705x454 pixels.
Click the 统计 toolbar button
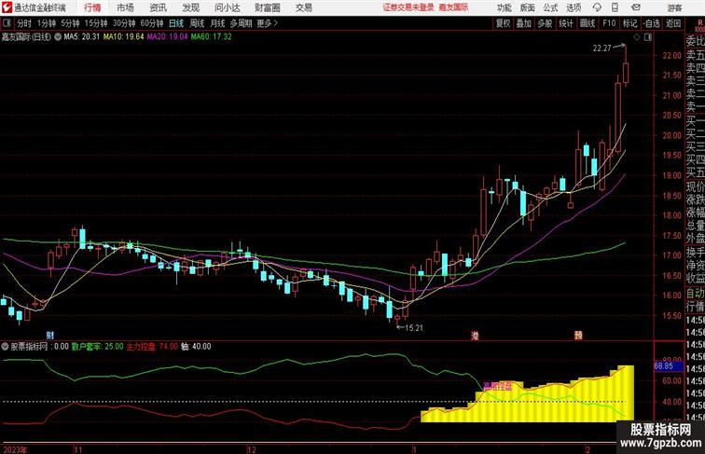[566, 23]
